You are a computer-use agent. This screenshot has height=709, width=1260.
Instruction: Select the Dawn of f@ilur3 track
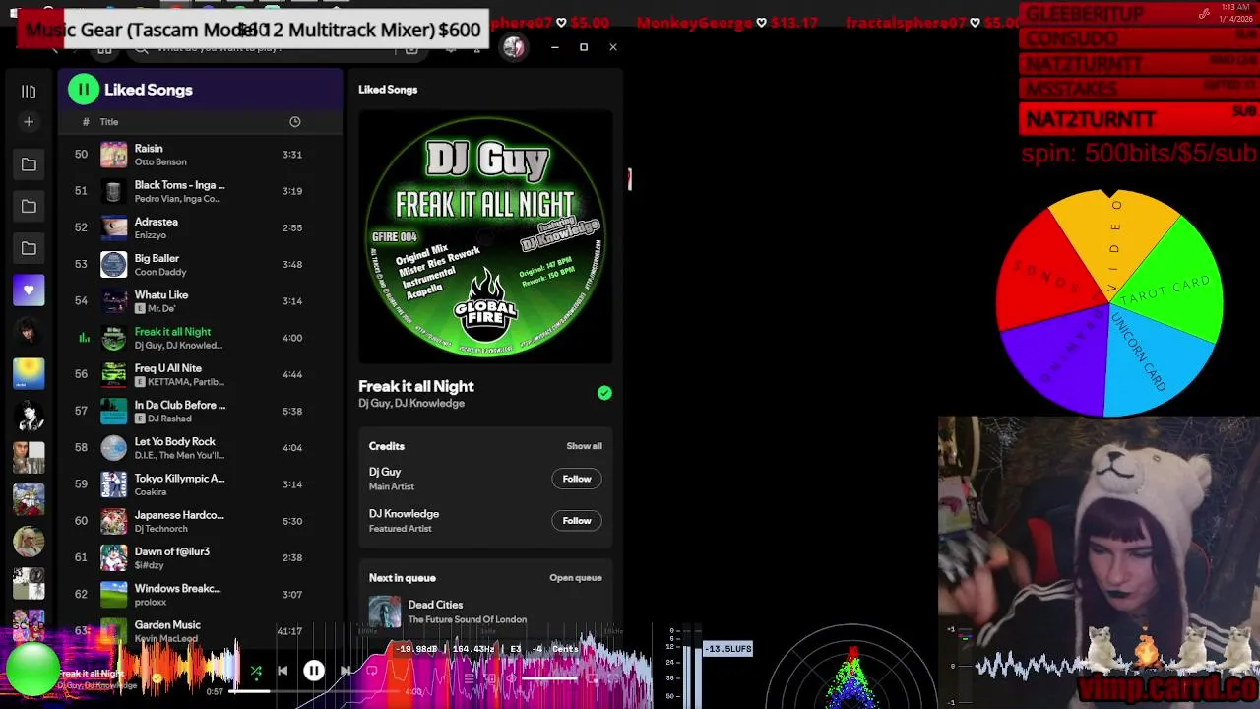[x=200, y=557]
